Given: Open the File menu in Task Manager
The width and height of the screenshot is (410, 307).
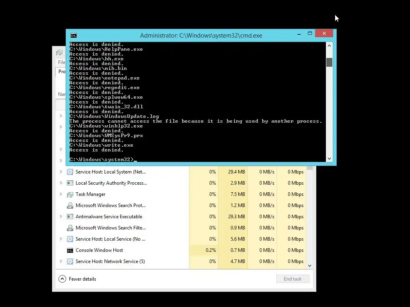Looking at the screenshot, I should (61, 62).
